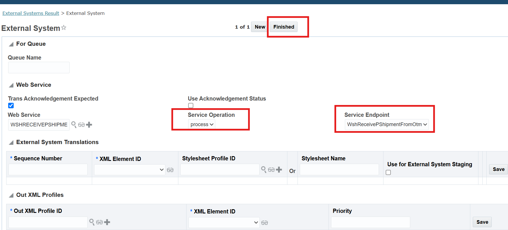Viewport: 508px width, 230px height.
Task: Add new Stylesheet Profile plus icon
Action: [x=279, y=170]
